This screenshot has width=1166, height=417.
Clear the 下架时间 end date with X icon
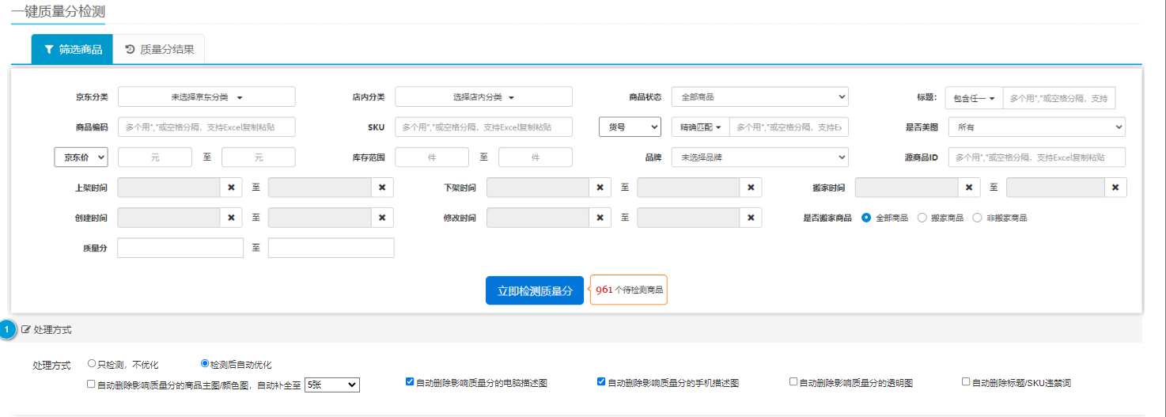(x=750, y=188)
